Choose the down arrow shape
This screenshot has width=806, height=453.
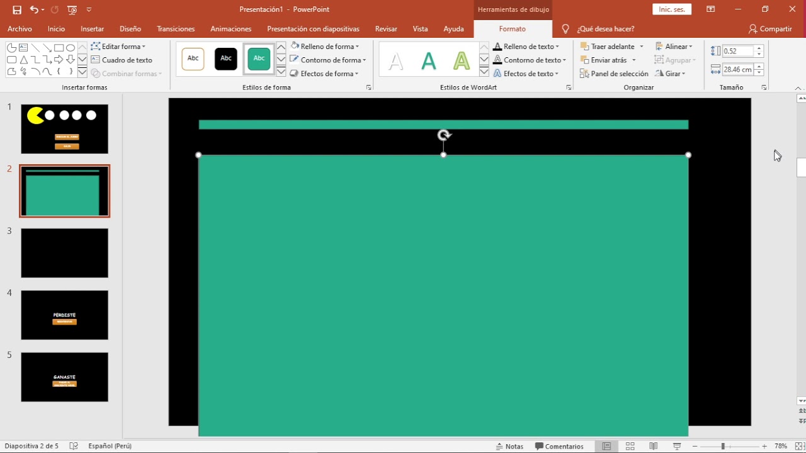pos(71,60)
